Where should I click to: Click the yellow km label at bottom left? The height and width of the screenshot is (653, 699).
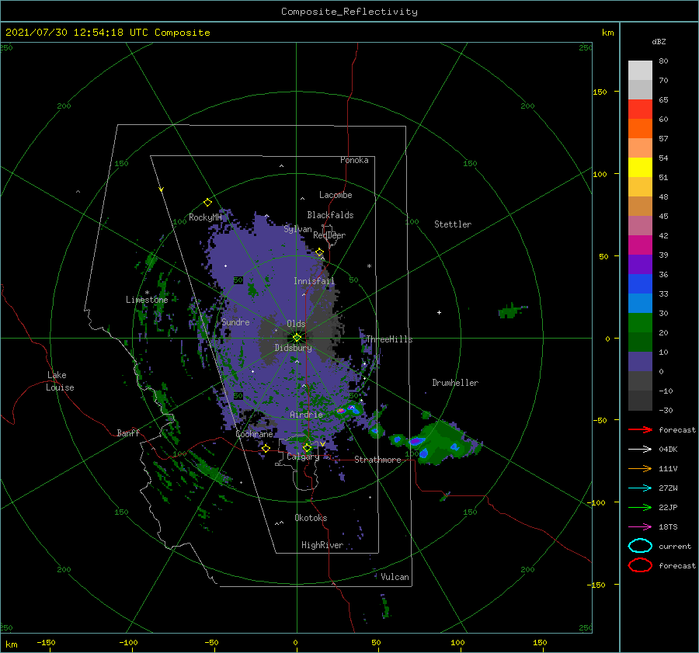pos(11,644)
